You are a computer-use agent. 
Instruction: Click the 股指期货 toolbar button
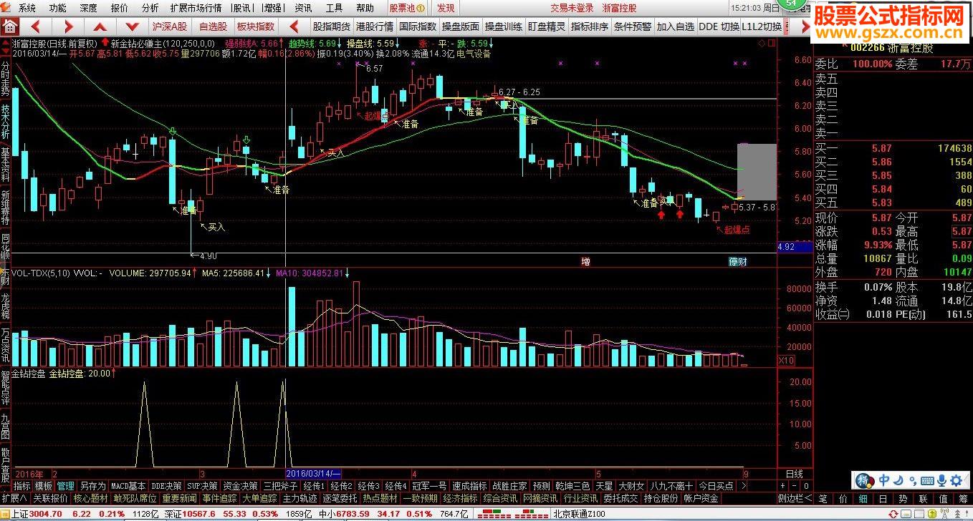(x=332, y=26)
